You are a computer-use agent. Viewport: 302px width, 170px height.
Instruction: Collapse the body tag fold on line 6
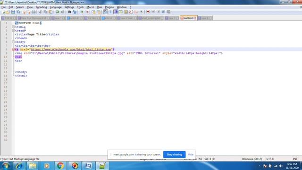[x=13, y=42]
